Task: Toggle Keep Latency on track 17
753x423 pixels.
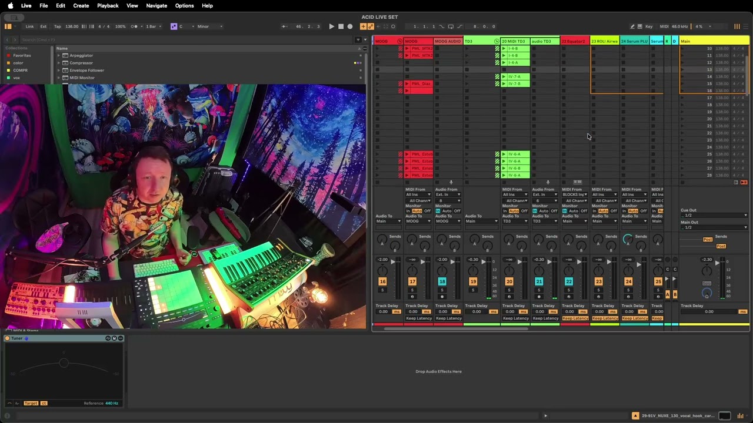Action: [419, 318]
